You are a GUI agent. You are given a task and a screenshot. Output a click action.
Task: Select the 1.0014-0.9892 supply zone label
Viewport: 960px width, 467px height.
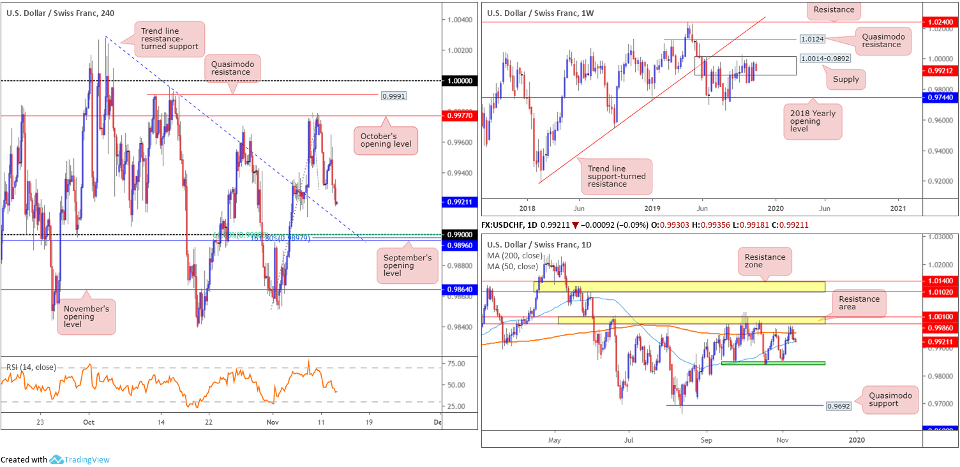[x=827, y=58]
